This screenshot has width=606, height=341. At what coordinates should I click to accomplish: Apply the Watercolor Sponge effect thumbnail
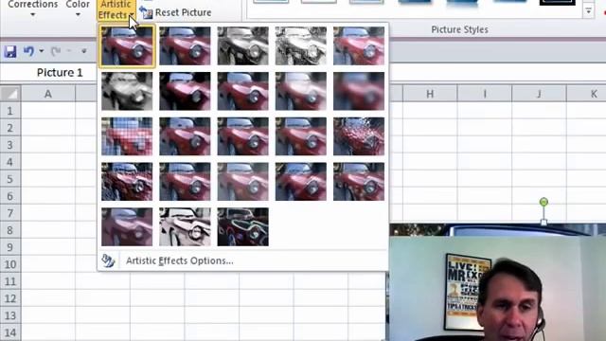(186, 136)
